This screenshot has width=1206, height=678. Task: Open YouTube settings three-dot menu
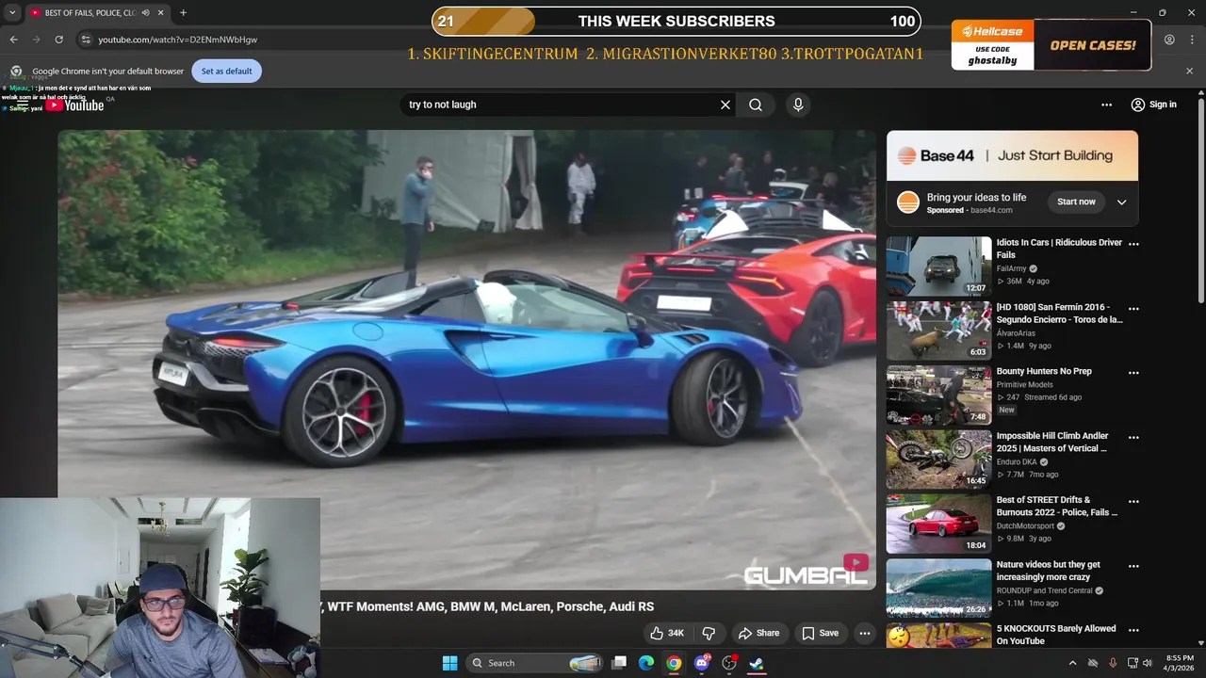tap(1106, 105)
